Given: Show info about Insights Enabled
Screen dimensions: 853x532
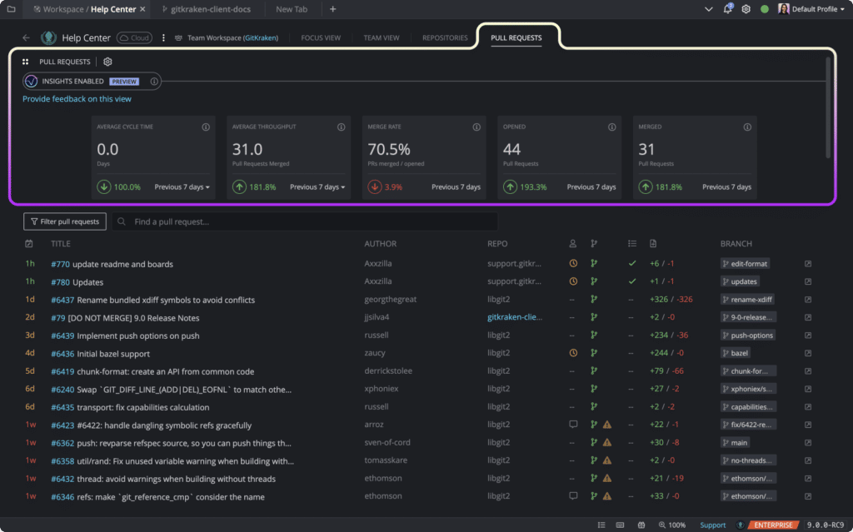Looking at the screenshot, I should tap(154, 81).
